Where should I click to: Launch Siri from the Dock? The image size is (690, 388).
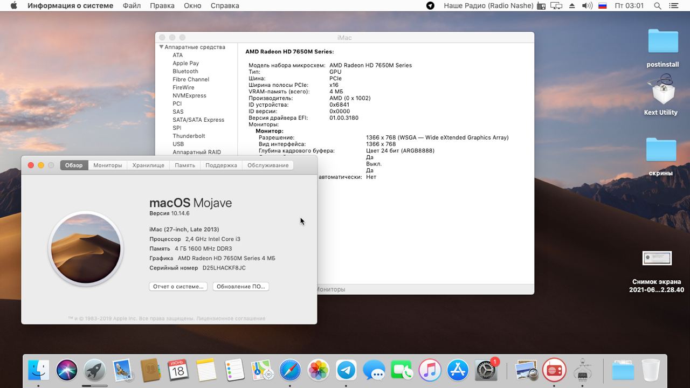pos(67,370)
